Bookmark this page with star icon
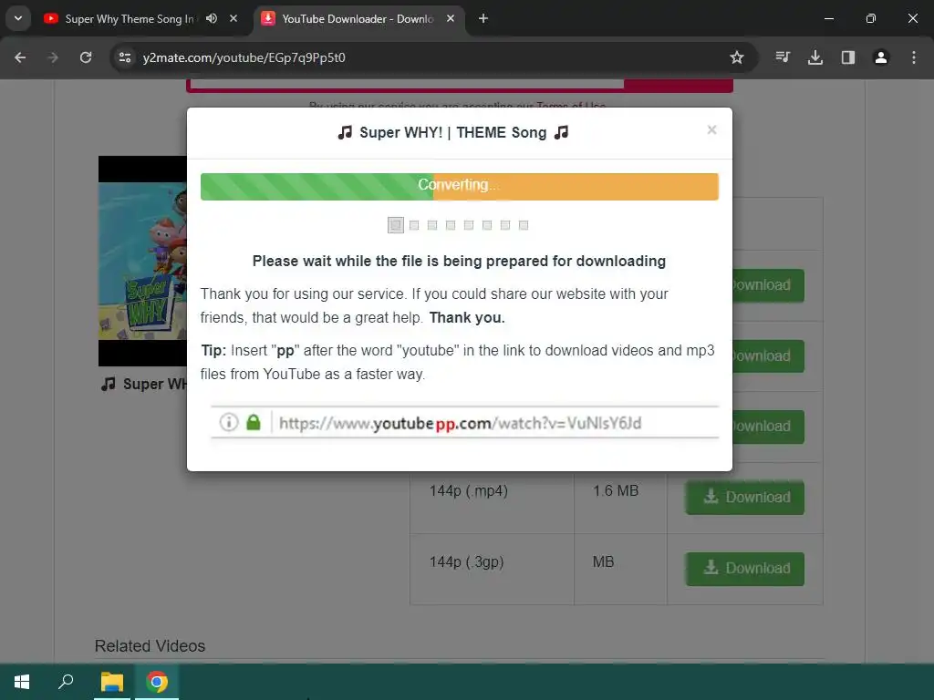 tap(737, 57)
